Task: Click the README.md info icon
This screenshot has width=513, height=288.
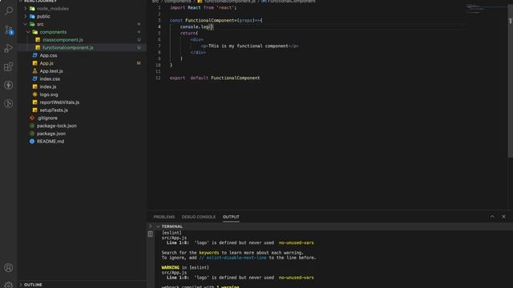Action: [x=32, y=142]
